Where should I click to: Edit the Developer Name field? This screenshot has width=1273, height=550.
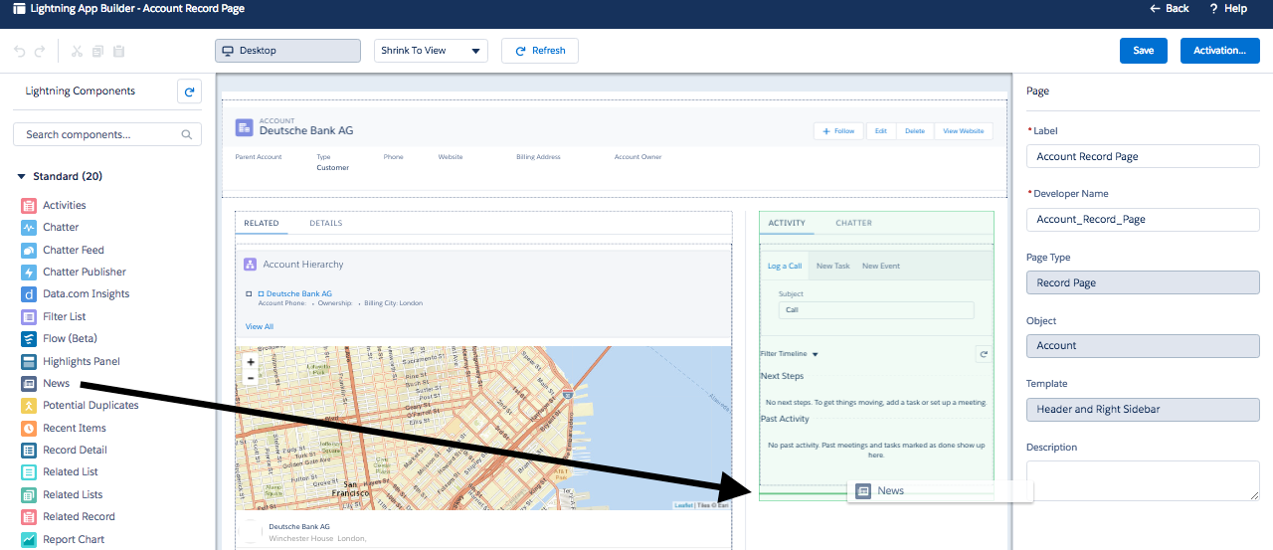click(1143, 219)
